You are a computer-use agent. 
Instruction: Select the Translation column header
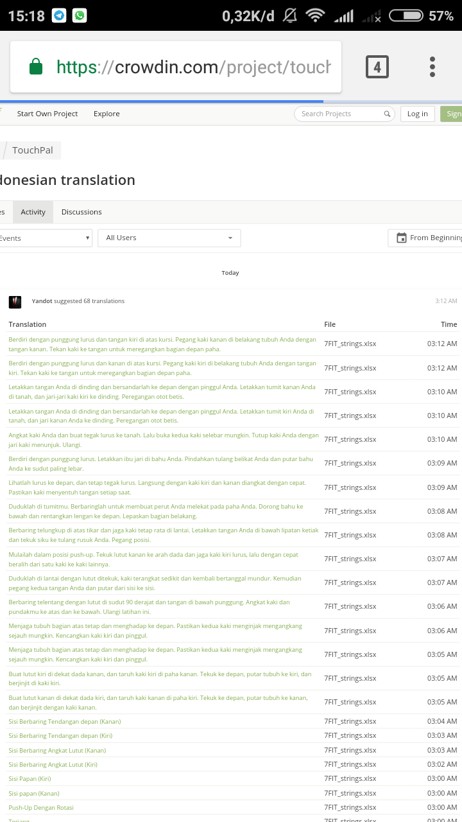28,324
